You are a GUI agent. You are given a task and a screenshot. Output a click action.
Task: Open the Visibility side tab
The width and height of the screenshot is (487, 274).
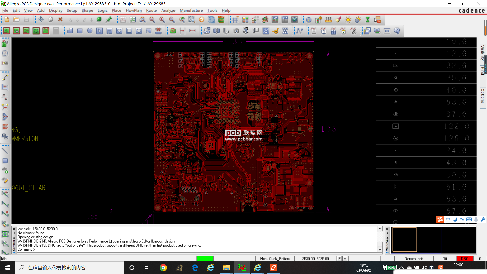[483, 53]
